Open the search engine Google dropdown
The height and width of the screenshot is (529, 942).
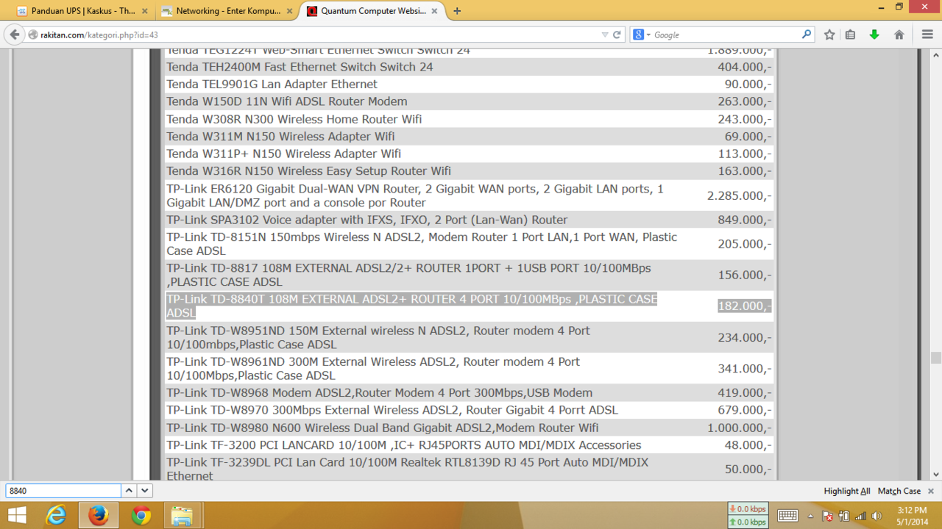(642, 35)
